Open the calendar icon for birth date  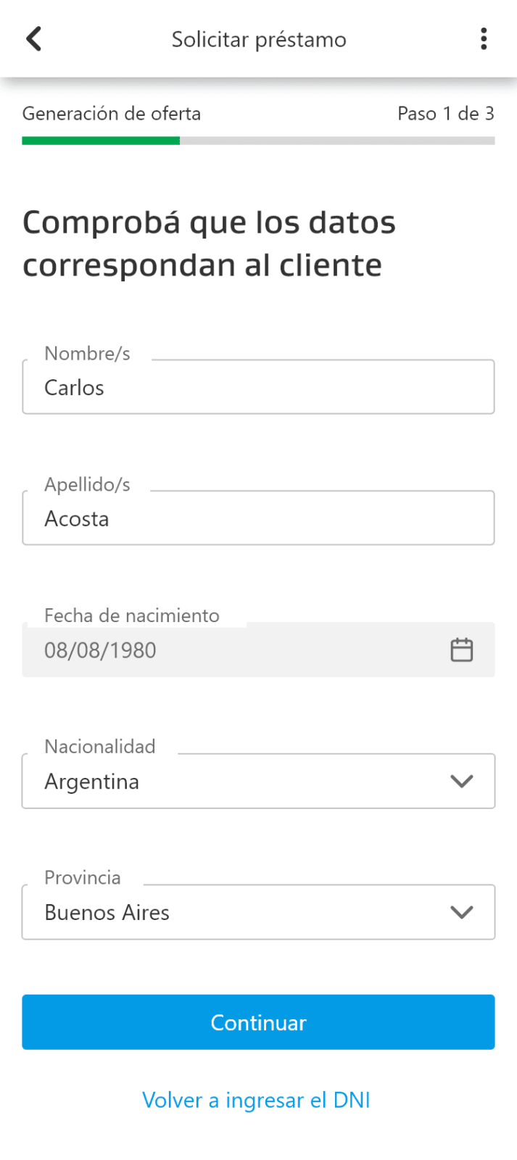click(x=462, y=650)
